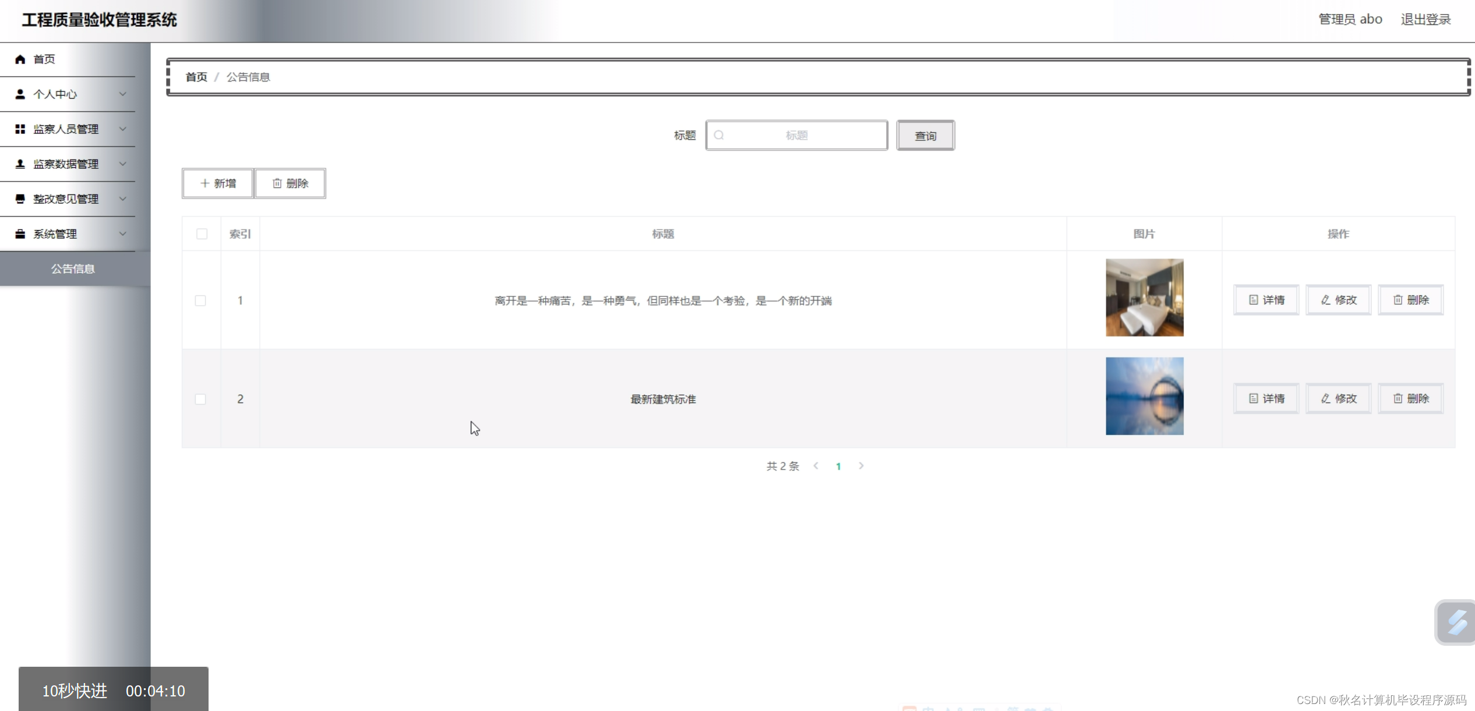Viewport: 1475px width, 711px height.
Task: Expand the 监察数据管理 menu chevron
Action: coord(123,164)
